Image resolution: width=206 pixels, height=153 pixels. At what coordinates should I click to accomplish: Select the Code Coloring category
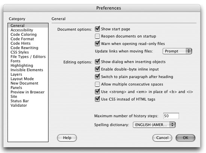click(x=24, y=34)
